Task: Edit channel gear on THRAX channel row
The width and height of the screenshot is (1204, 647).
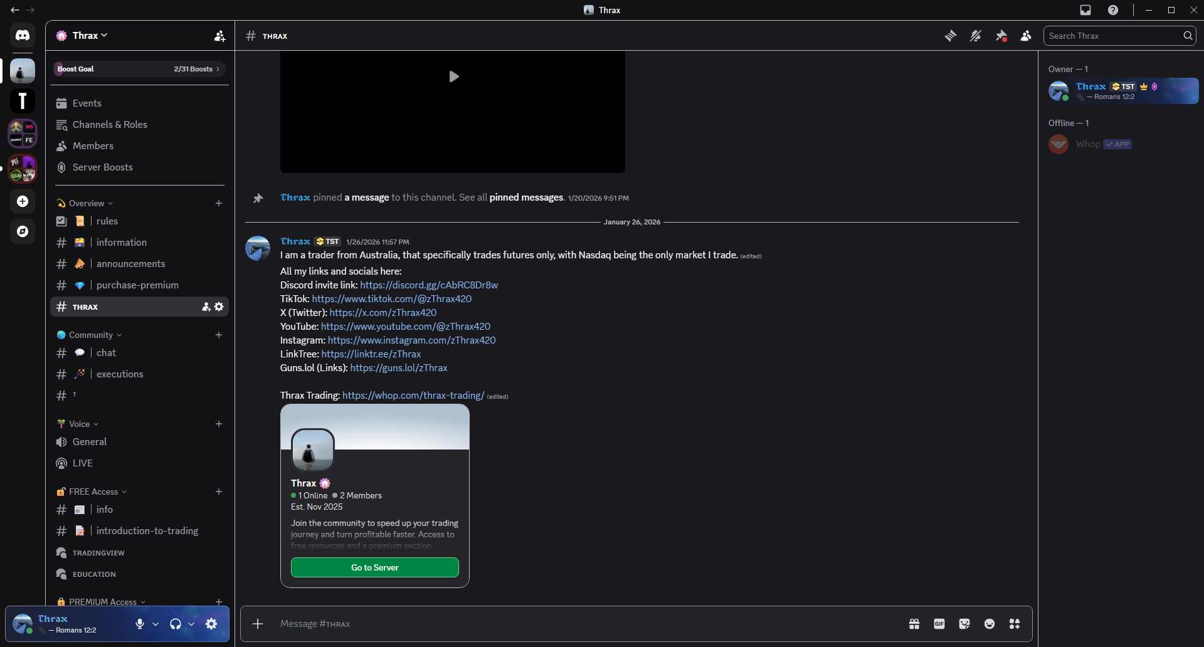Action: click(x=219, y=307)
